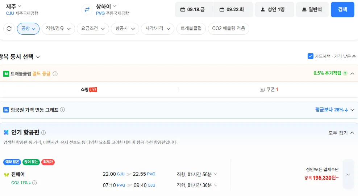Click the info icon next to 인기 항공편
358x196 pixels.
point(43,132)
